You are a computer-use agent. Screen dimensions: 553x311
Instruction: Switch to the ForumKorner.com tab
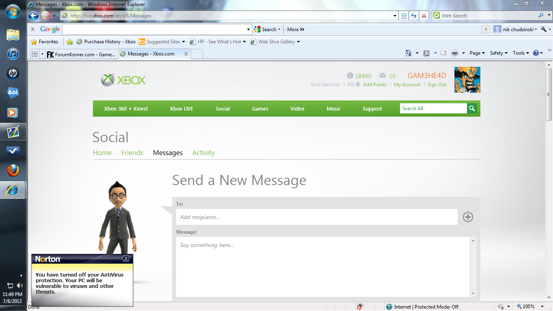tap(82, 54)
